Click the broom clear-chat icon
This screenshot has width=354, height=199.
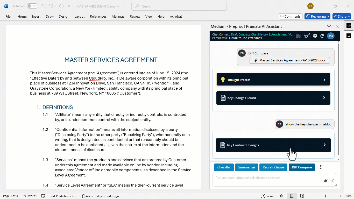[307, 36]
